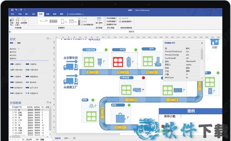Select the 中型轿车 stencil shape
The image size is (231, 141).
click(x=31, y=64)
